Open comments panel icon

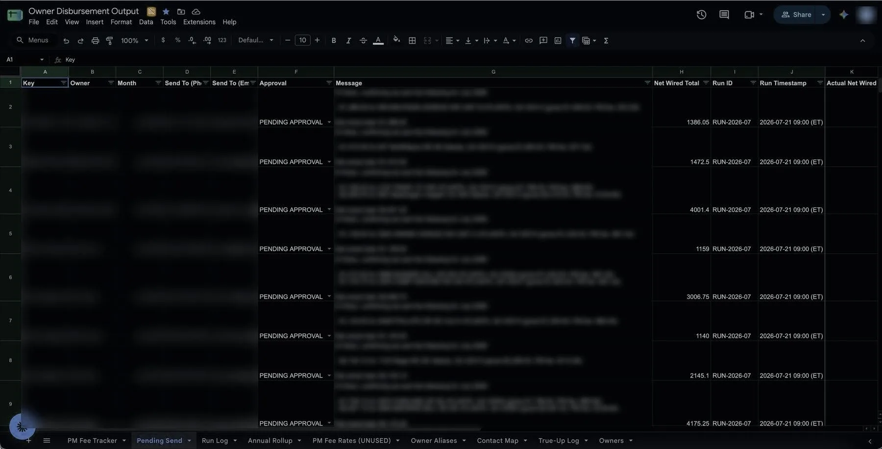[724, 15]
